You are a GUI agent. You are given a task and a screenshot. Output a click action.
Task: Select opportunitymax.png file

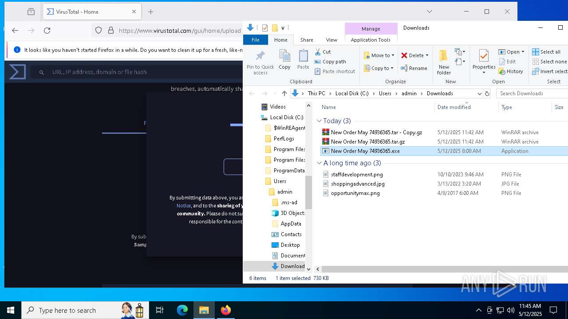tap(355, 193)
